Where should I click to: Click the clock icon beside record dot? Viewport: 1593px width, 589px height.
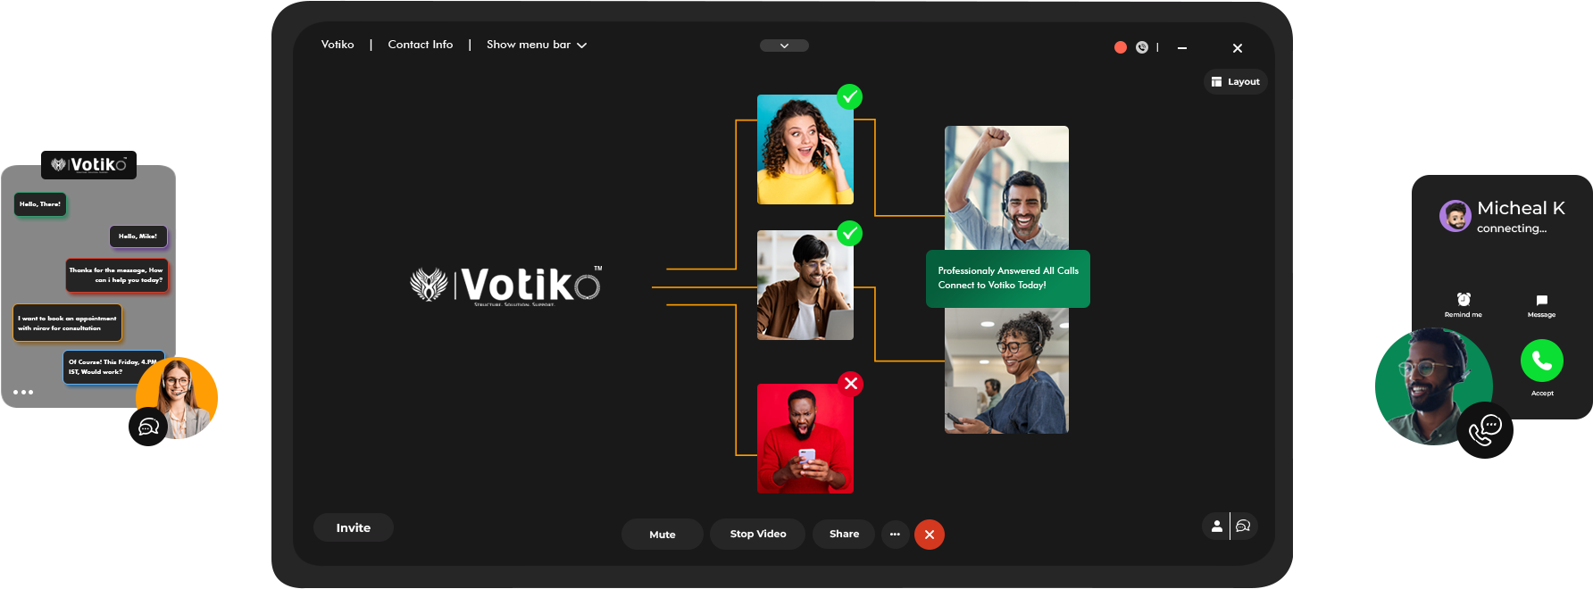(1142, 47)
